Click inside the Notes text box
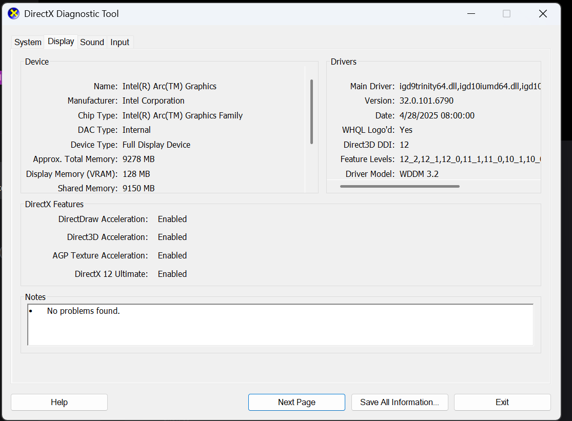This screenshot has width=572, height=421. tap(280, 325)
